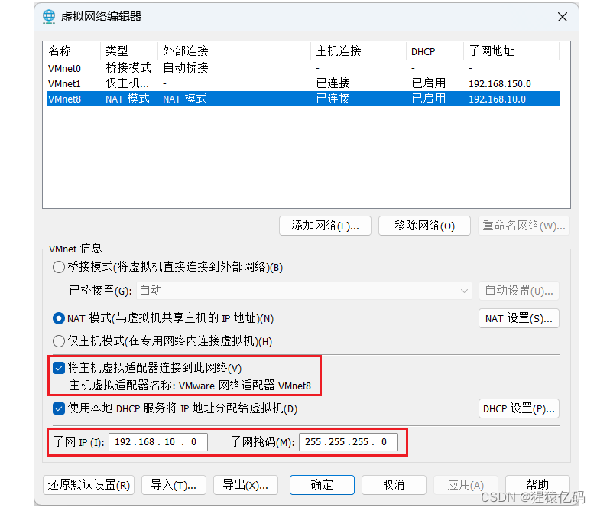The height and width of the screenshot is (511, 597).
Task: Click subnet address 192.168.150.0 cell
Action: pos(499,84)
